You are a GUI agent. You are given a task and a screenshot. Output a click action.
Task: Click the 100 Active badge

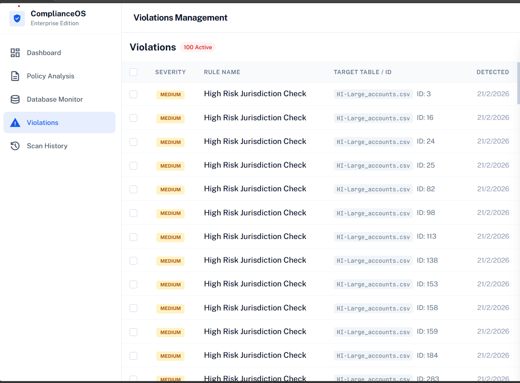(198, 47)
